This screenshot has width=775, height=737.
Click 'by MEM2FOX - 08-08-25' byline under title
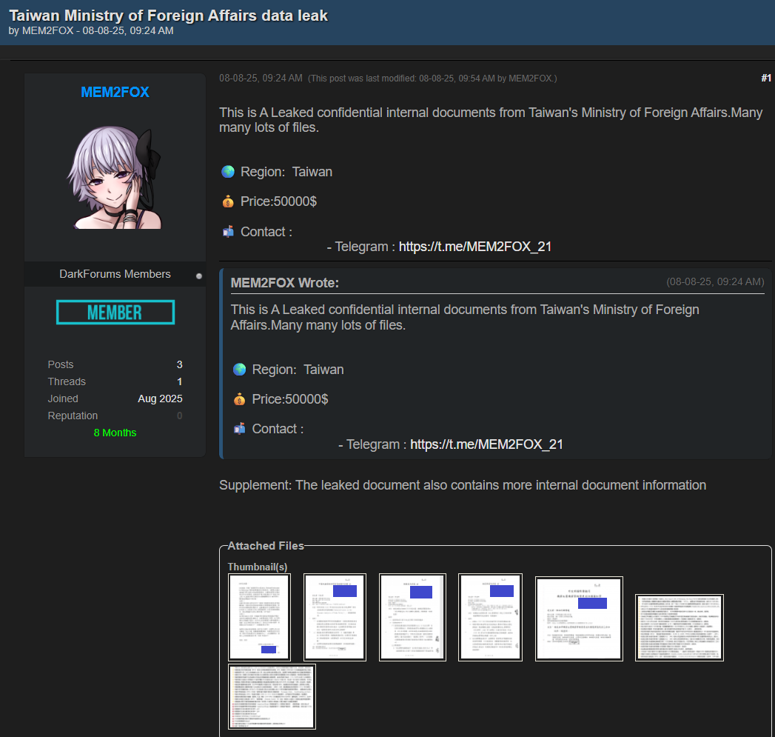pos(91,30)
